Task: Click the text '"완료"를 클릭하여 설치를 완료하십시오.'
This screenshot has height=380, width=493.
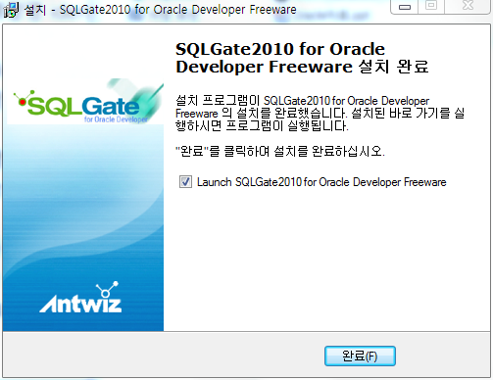Action: click(x=280, y=151)
